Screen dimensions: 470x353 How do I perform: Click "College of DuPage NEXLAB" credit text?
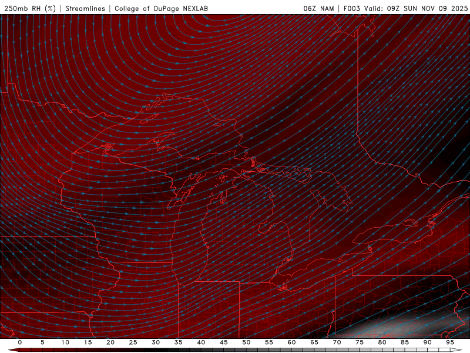161,8
